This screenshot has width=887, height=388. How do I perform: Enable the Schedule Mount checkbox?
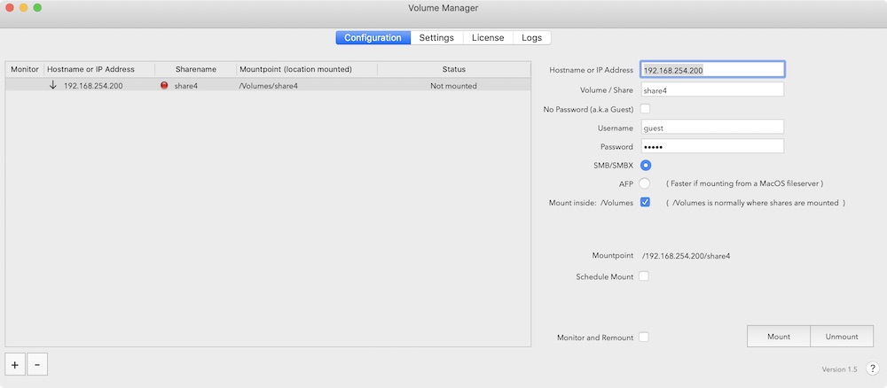click(645, 276)
